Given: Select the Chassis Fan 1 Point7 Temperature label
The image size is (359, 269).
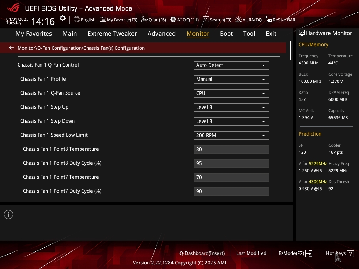Looking at the screenshot, I should tap(61, 177).
